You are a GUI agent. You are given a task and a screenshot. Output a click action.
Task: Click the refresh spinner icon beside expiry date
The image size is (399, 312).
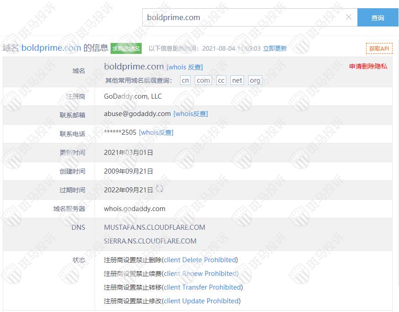tap(160, 189)
